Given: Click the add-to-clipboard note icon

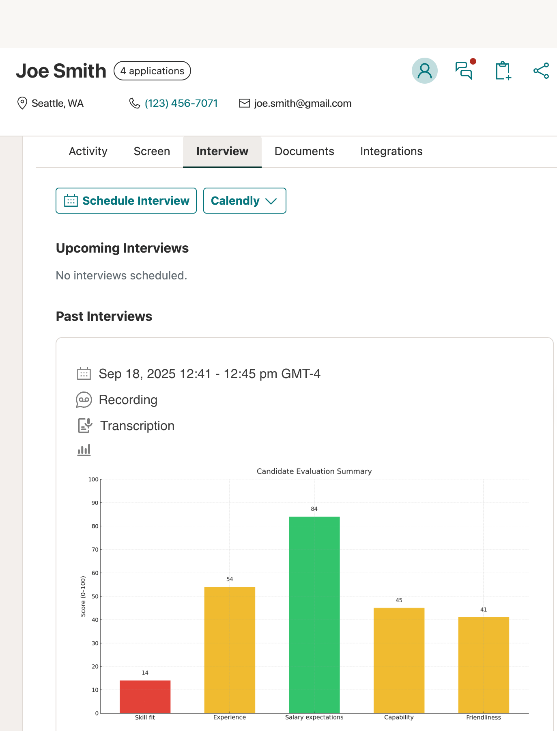Looking at the screenshot, I should pyautogui.click(x=503, y=71).
